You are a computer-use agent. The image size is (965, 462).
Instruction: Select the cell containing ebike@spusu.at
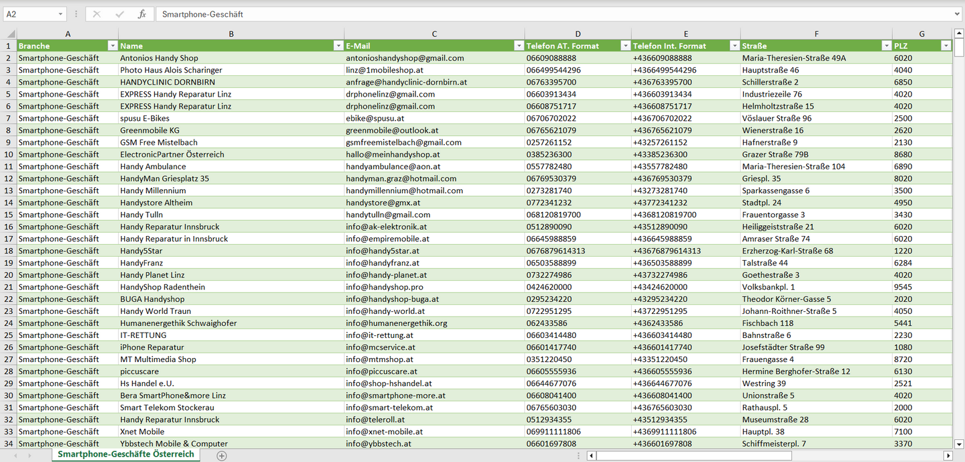pos(434,118)
